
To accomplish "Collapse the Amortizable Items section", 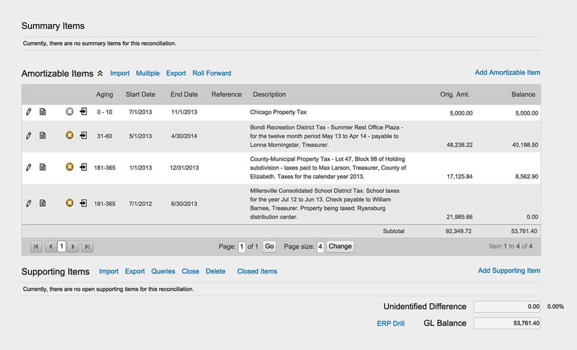I will point(100,73).
